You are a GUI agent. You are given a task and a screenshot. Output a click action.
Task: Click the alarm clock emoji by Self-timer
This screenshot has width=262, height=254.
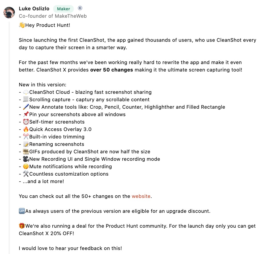pos(26,122)
